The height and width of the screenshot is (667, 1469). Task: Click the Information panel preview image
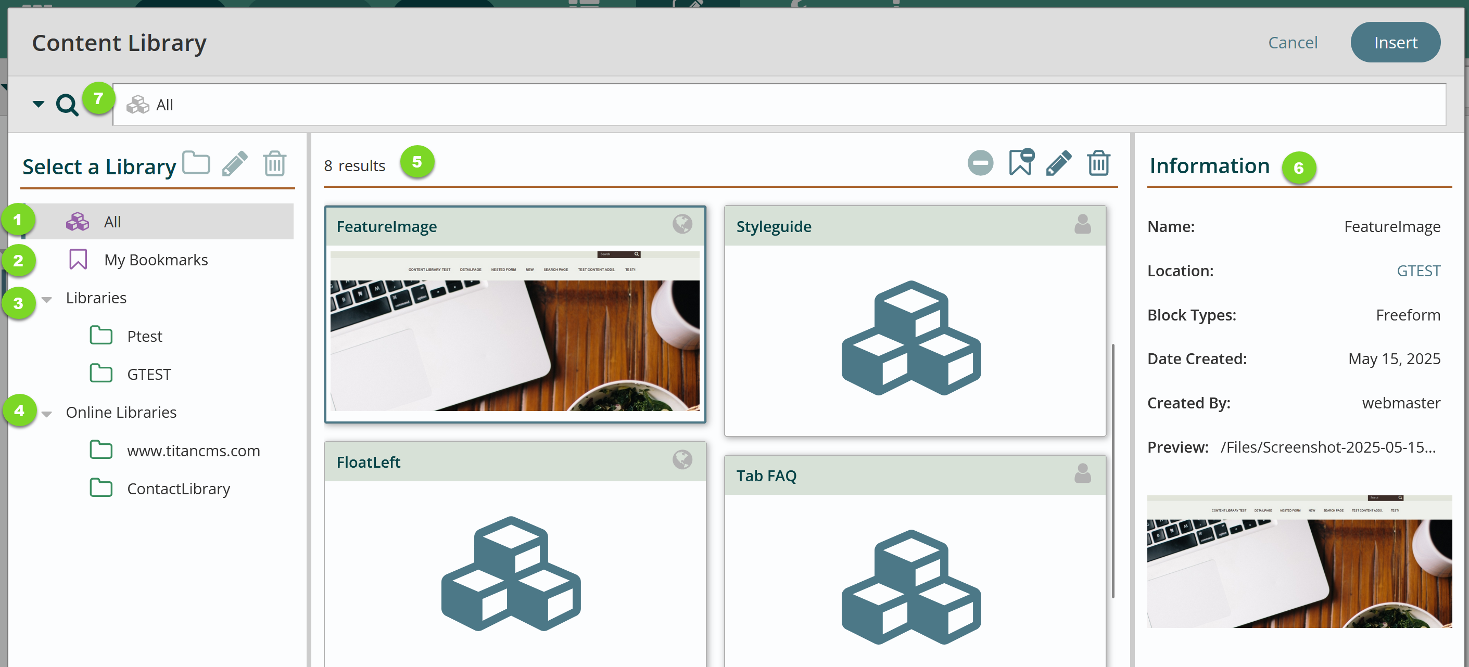click(x=1300, y=561)
